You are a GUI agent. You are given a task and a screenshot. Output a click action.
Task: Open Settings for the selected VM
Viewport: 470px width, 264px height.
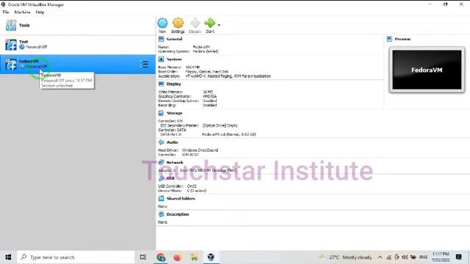(178, 25)
